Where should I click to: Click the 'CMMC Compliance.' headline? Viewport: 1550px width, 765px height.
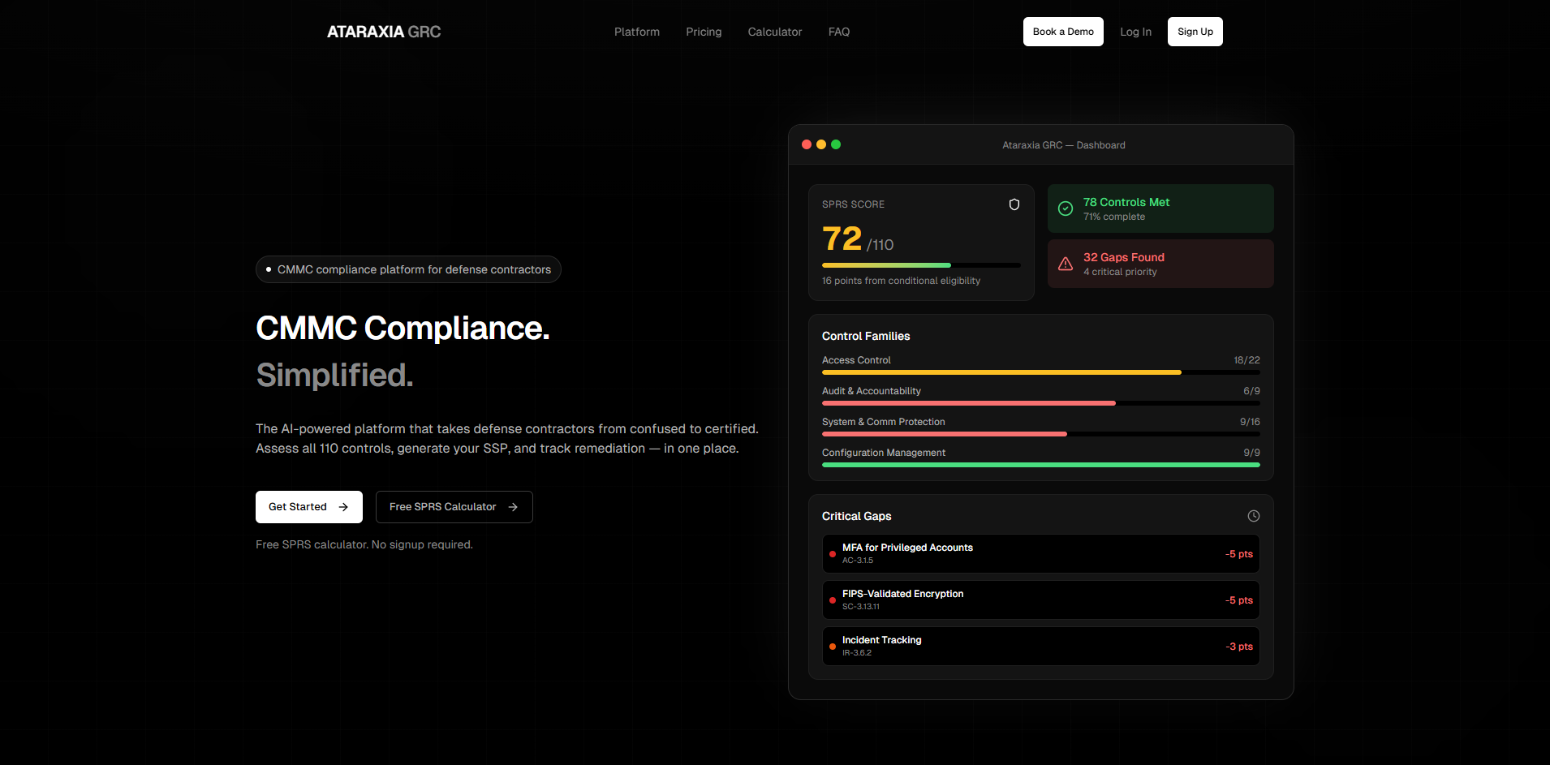coord(403,328)
